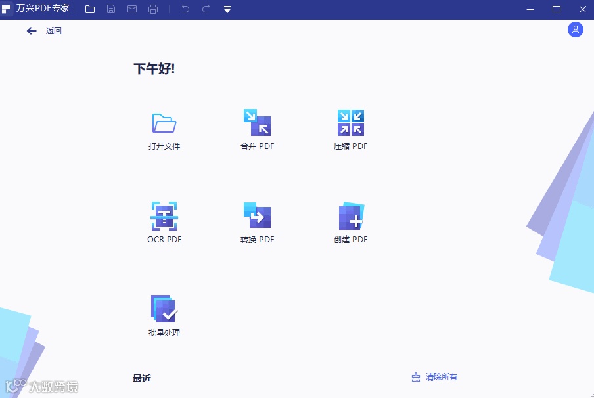594x398 pixels.
Task: Expand the quick access toolbar dropdown arrow
Action: [x=227, y=9]
